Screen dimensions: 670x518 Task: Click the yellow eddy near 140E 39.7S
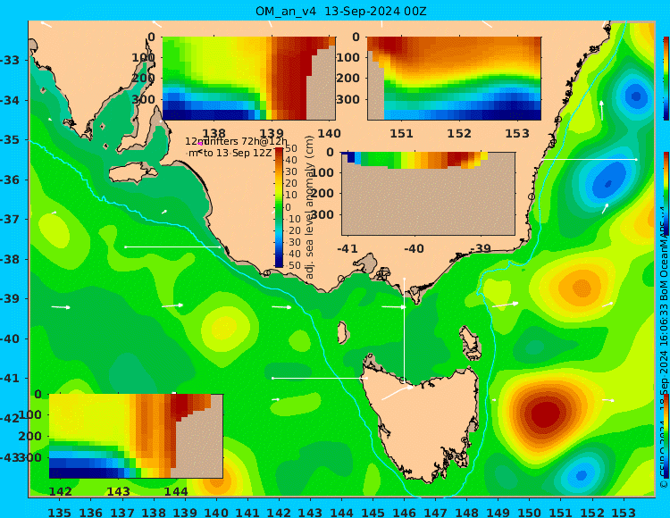tap(225, 327)
